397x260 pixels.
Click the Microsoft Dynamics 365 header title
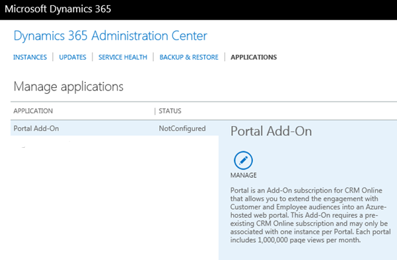[58, 9]
